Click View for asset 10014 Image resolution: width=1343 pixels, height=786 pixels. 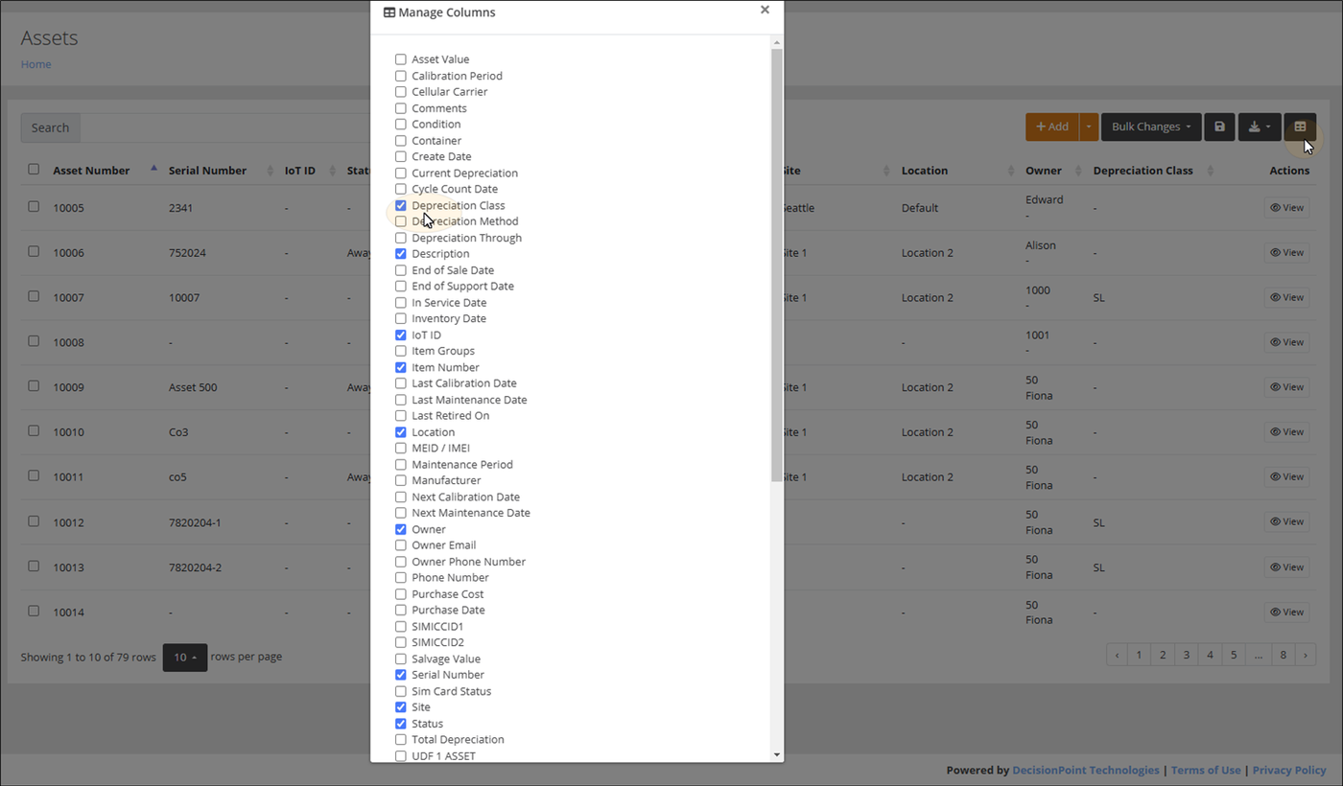pyautogui.click(x=1286, y=612)
